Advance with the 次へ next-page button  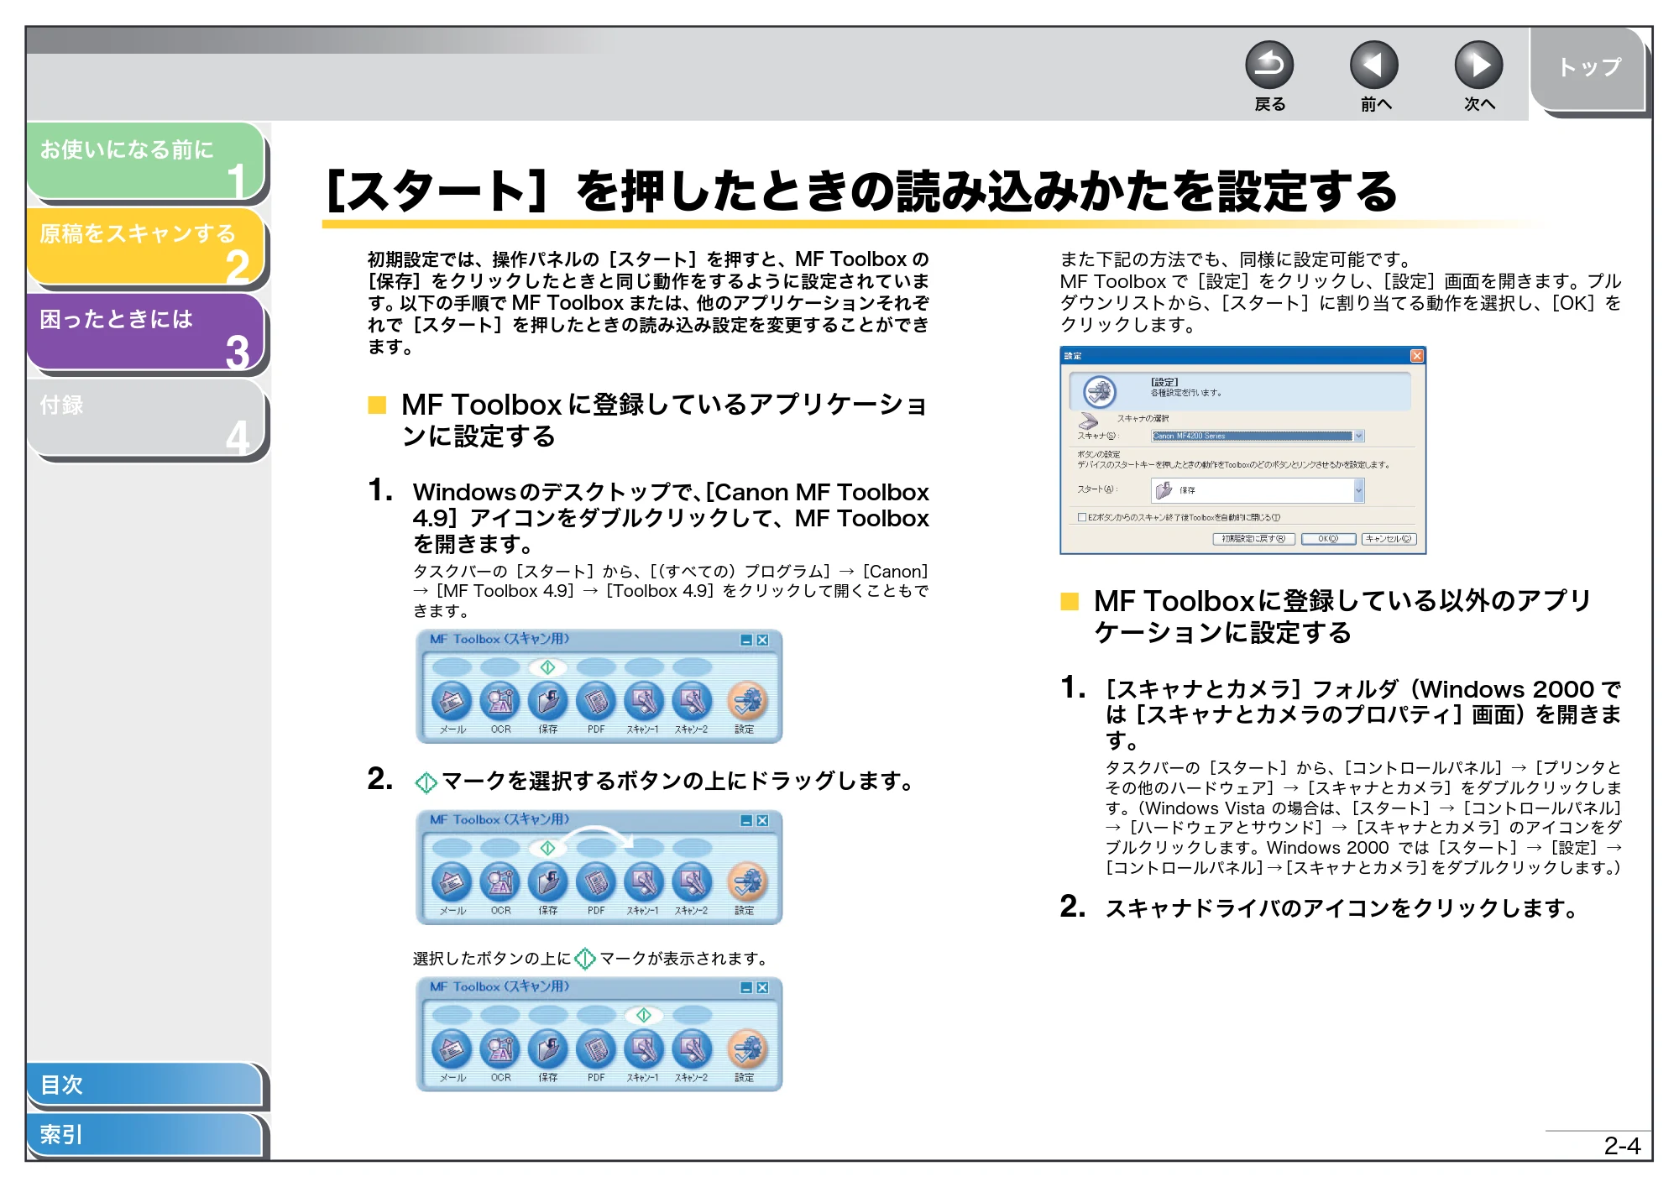pyautogui.click(x=1478, y=65)
